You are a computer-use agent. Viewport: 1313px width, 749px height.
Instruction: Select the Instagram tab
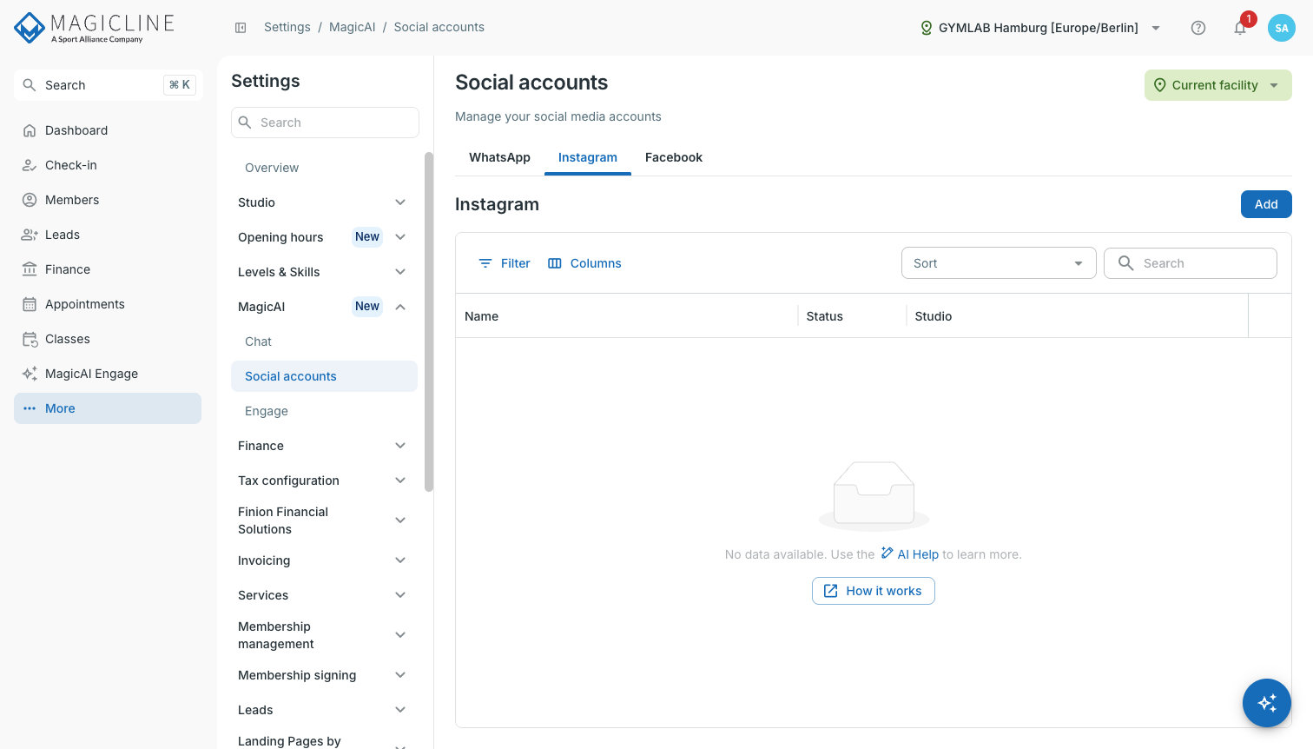(588, 157)
